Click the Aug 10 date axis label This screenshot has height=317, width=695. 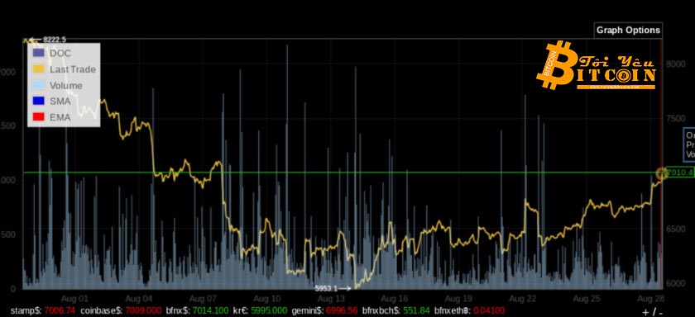pyautogui.click(x=267, y=299)
